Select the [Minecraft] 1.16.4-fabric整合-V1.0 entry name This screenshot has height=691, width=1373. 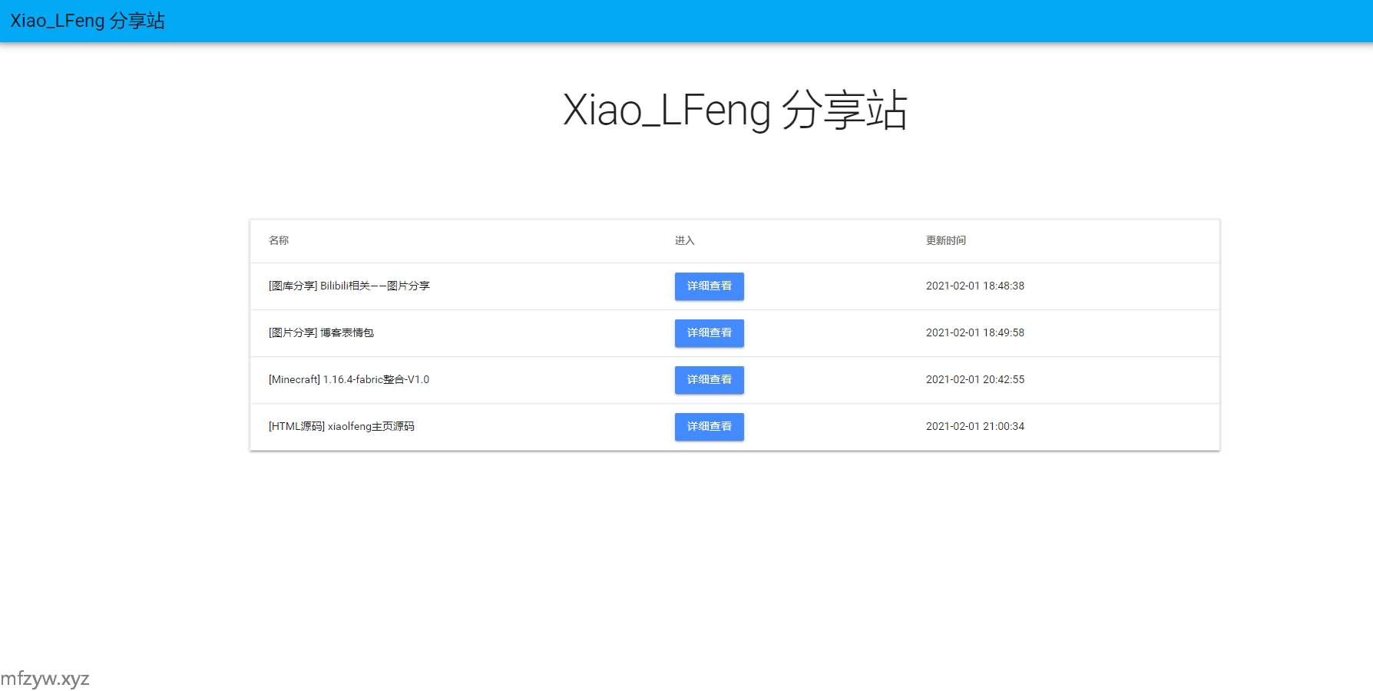(x=349, y=379)
